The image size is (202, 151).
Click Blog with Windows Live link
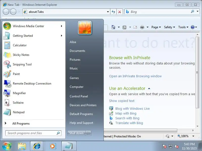132,109
